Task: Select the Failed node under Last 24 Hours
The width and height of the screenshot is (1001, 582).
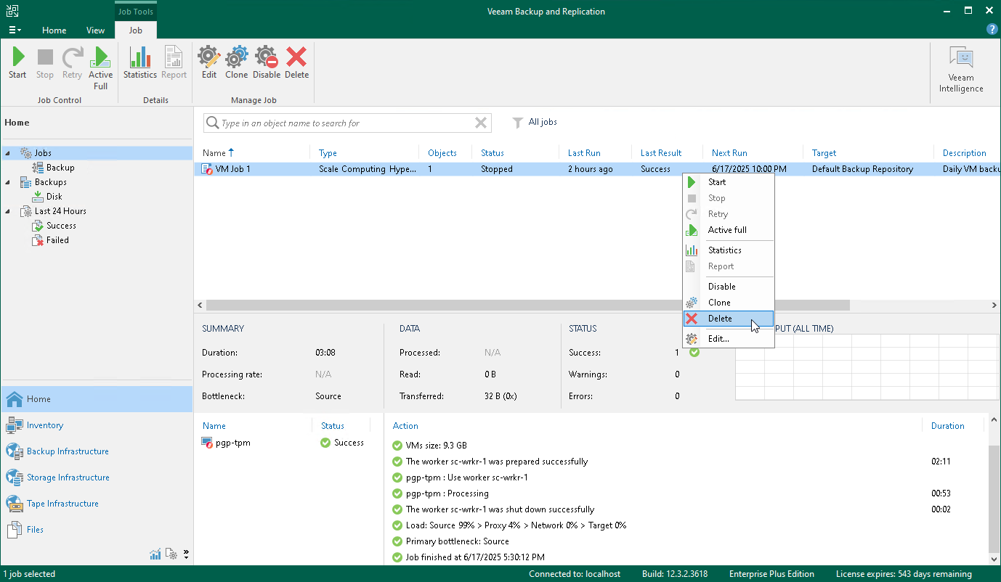Action: click(x=57, y=240)
